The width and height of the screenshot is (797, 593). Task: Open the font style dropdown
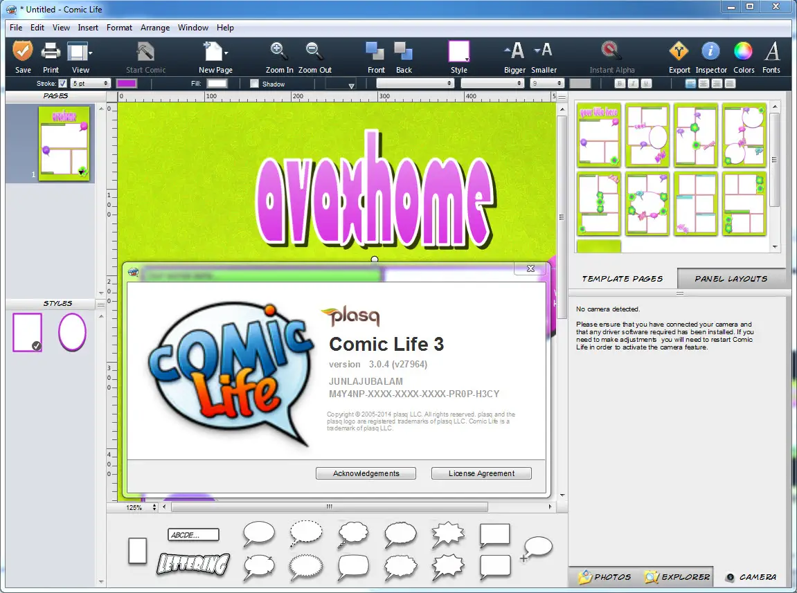point(492,83)
